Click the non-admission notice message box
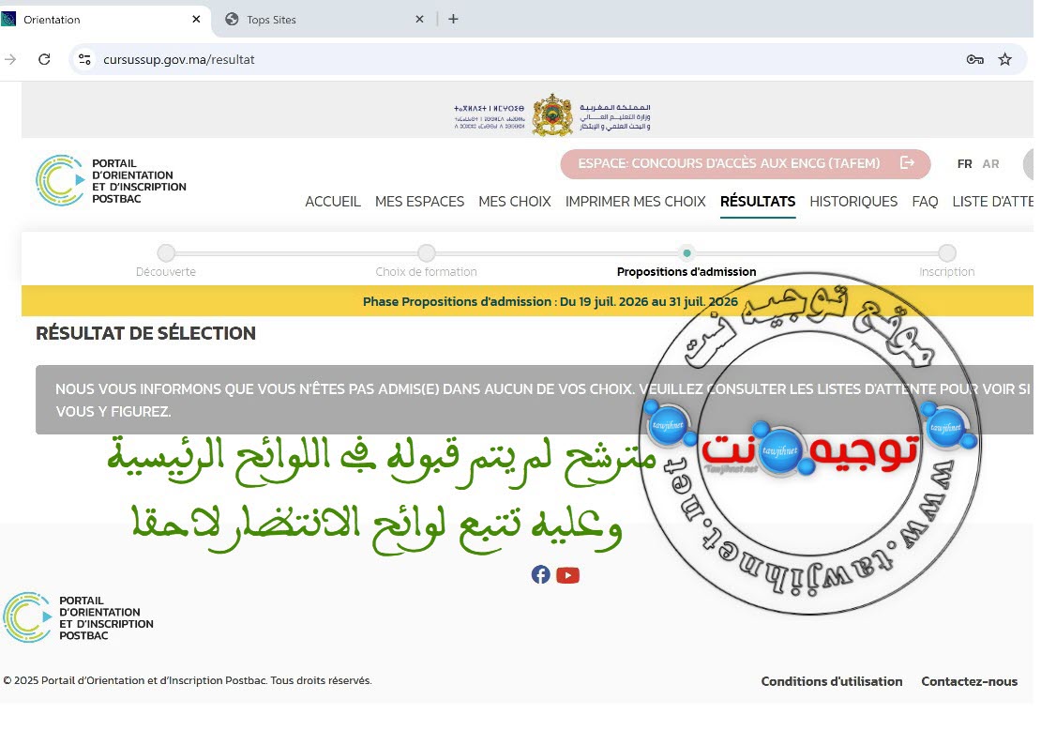Screen dimensions: 1041x730 (535, 400)
